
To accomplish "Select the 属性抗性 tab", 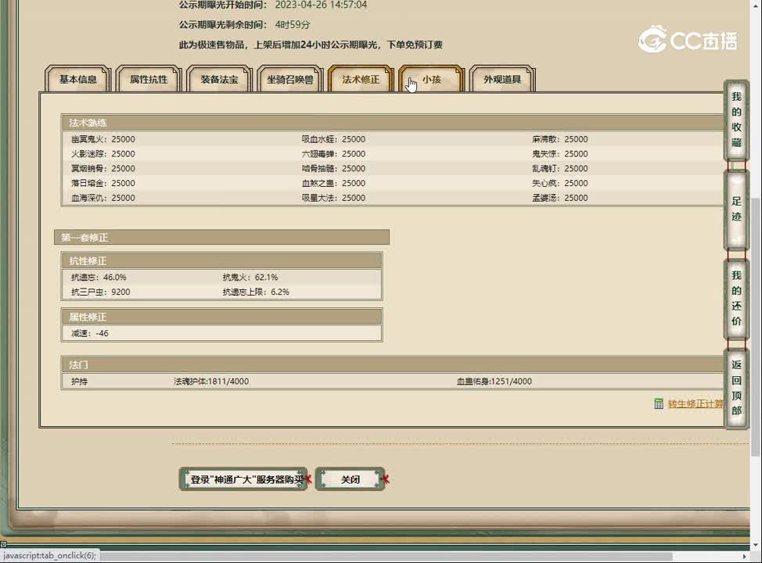I will point(148,79).
